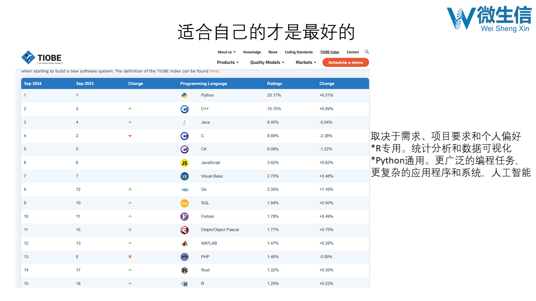Viewport: 536px width, 301px height.
Task: Open the News menu item
Action: [x=273, y=52]
